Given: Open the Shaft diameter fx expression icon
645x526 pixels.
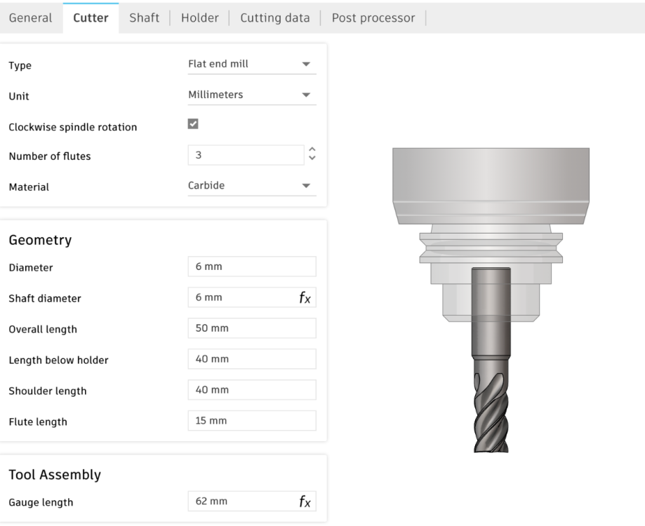Looking at the screenshot, I should 305,297.
